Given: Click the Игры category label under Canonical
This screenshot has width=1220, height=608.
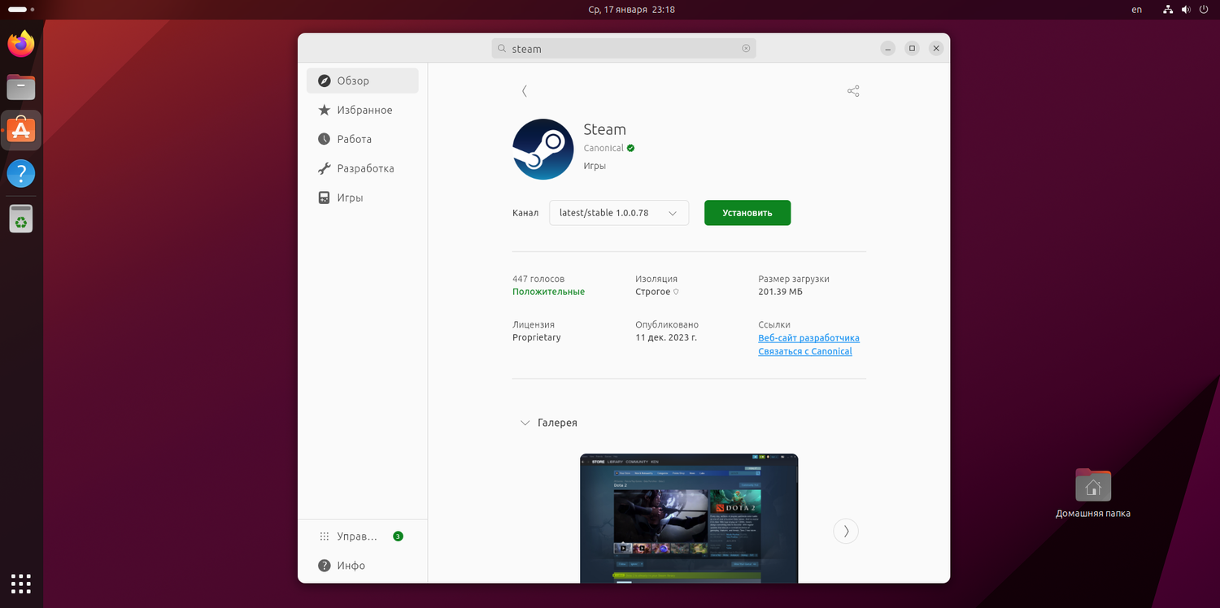Looking at the screenshot, I should click(595, 166).
